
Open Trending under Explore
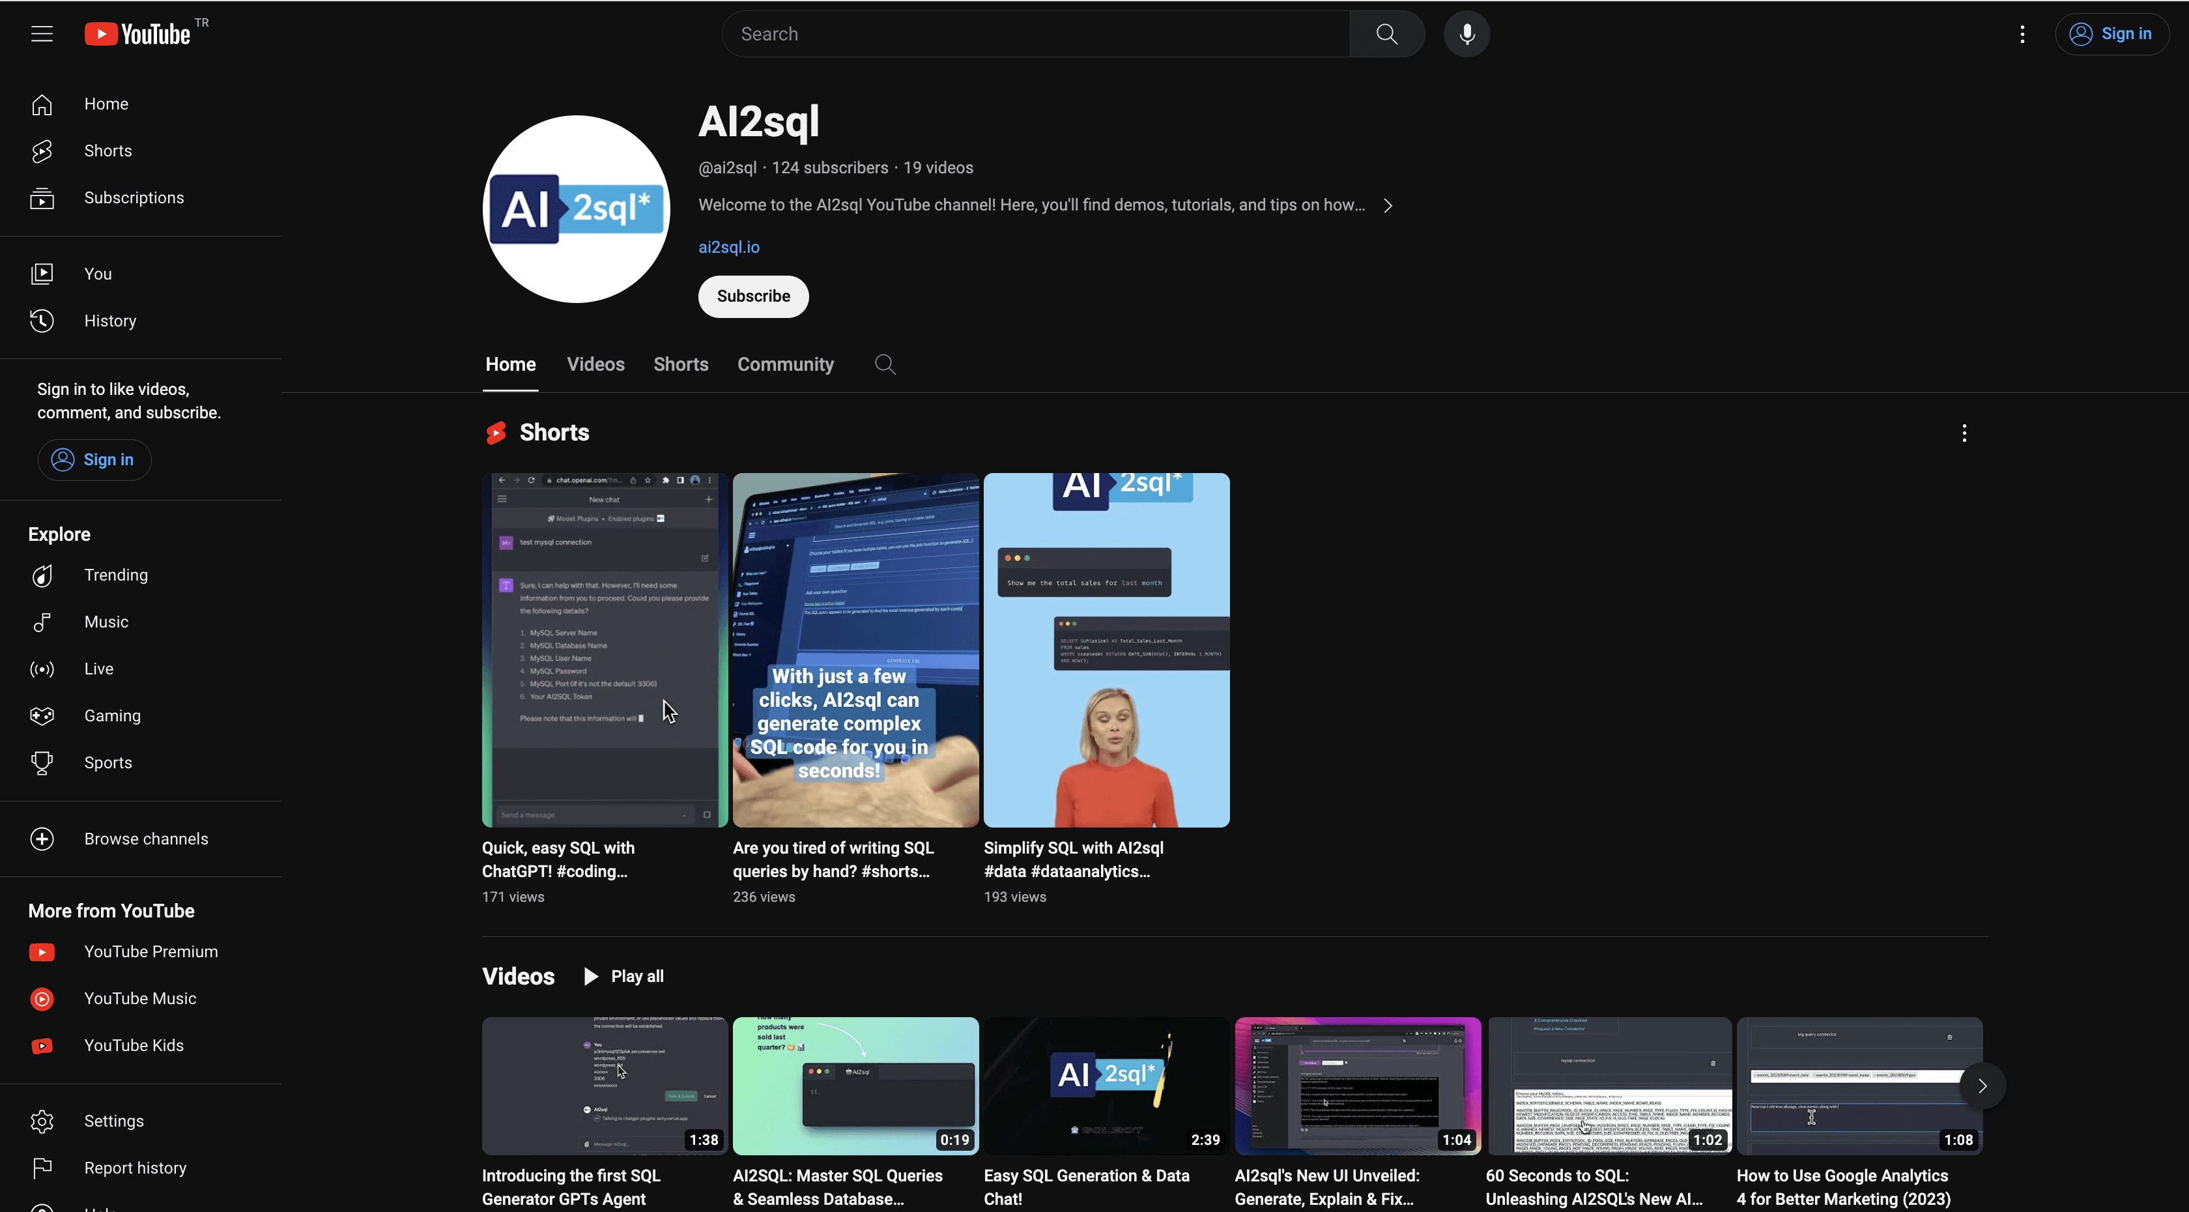pyautogui.click(x=115, y=575)
